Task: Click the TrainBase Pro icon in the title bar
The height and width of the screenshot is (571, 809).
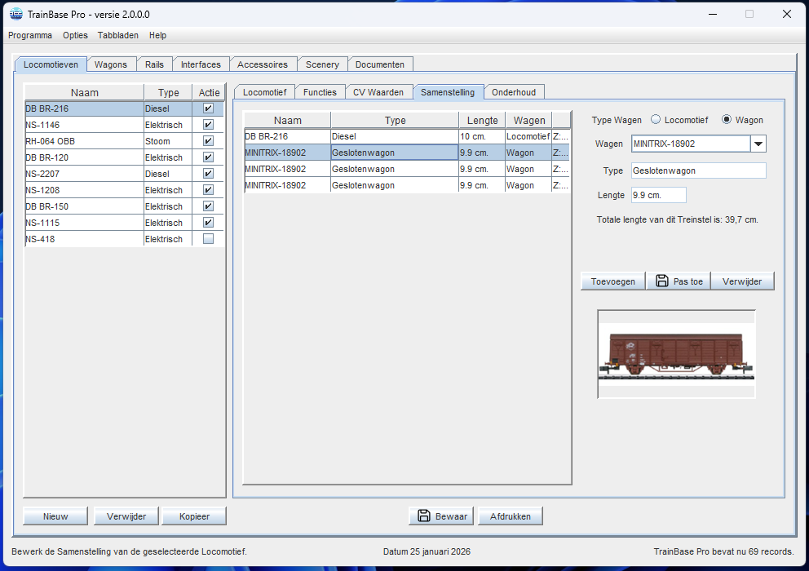Action: (x=15, y=14)
